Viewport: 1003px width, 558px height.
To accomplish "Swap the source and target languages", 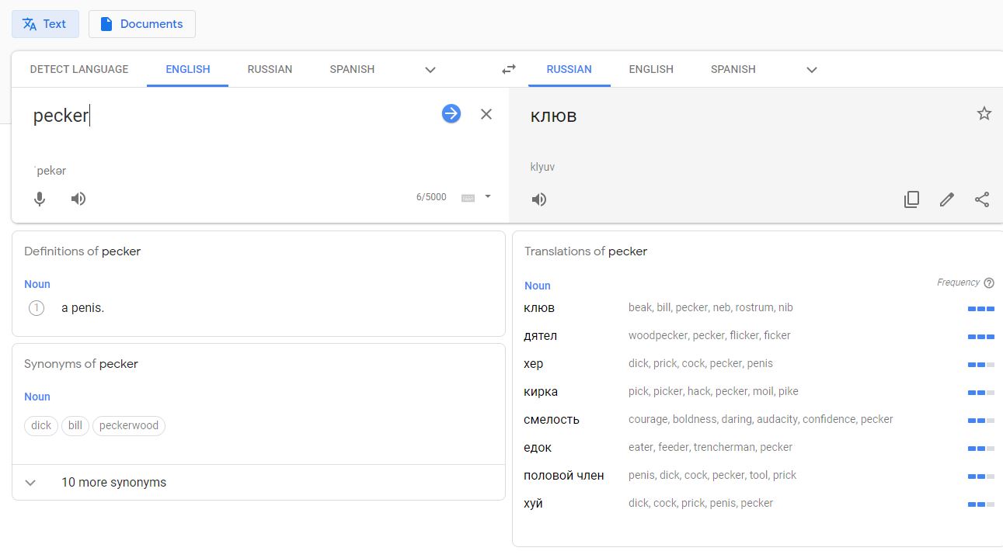I will coord(509,69).
